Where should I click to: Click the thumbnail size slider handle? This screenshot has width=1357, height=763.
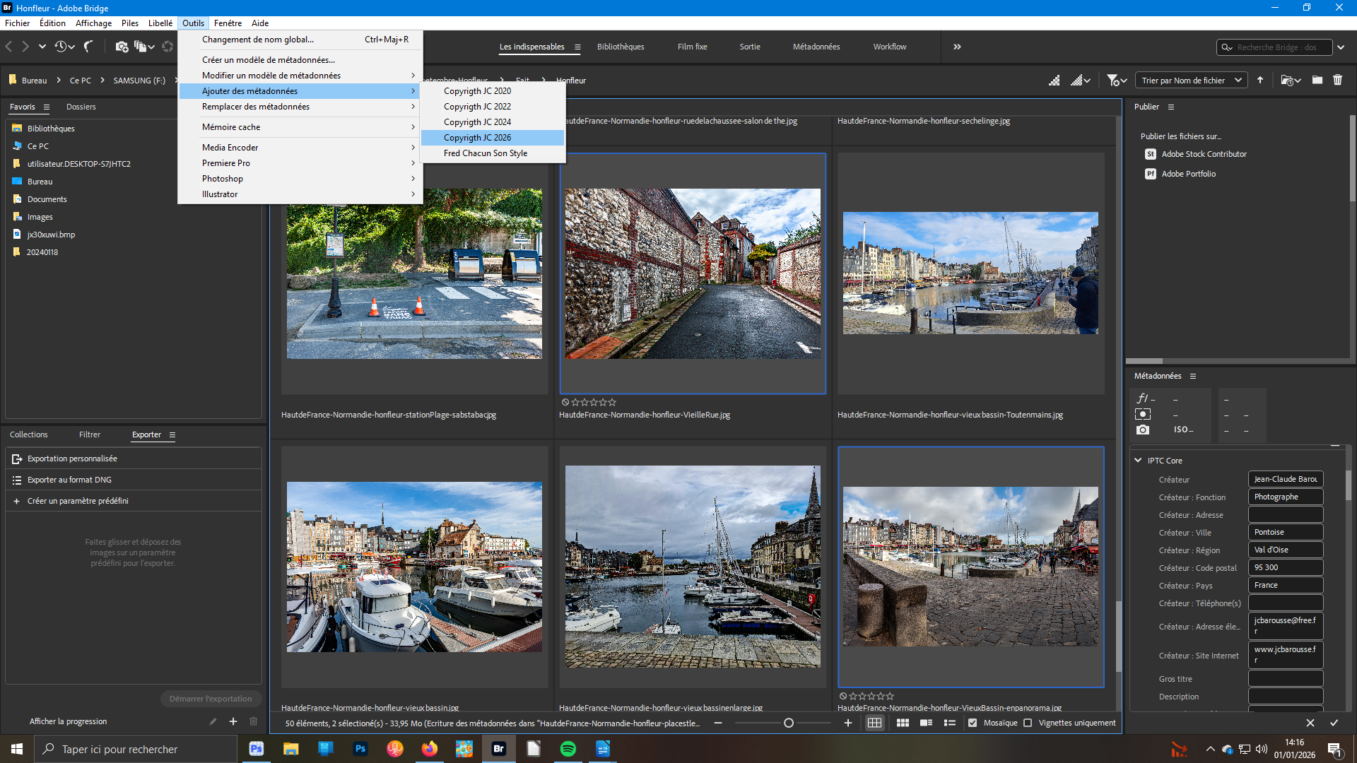[789, 723]
